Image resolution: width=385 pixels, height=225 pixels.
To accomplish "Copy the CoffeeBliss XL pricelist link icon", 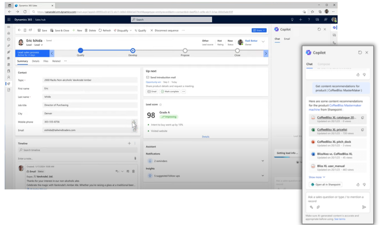I will click(363, 130).
